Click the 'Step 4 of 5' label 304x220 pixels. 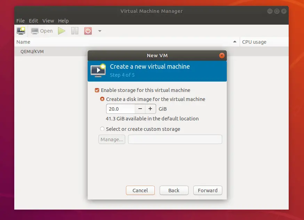pos(122,75)
